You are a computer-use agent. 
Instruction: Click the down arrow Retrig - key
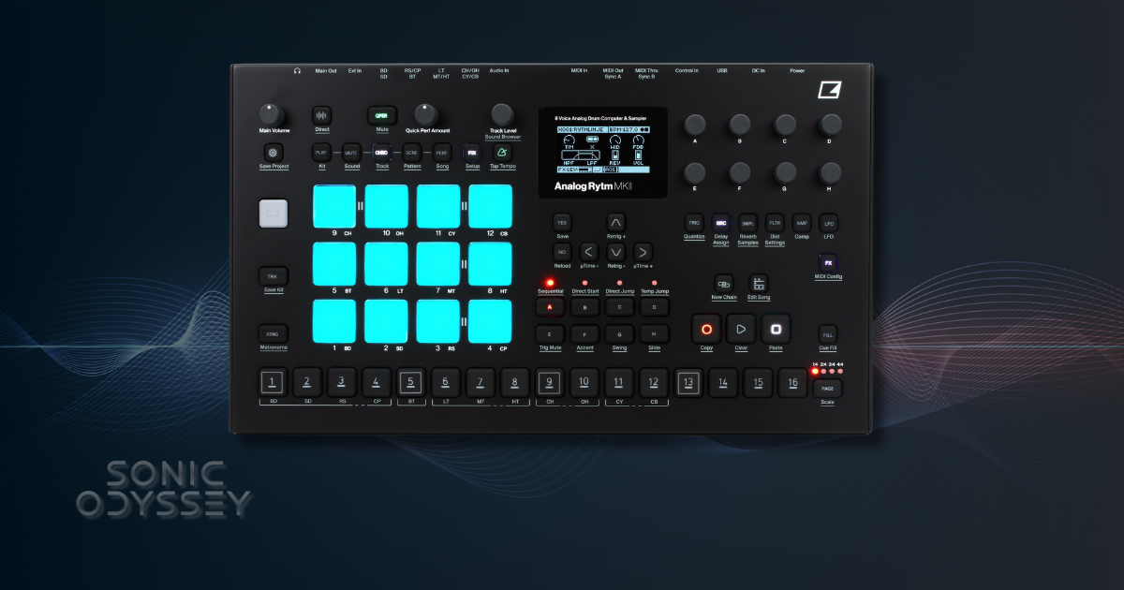615,252
